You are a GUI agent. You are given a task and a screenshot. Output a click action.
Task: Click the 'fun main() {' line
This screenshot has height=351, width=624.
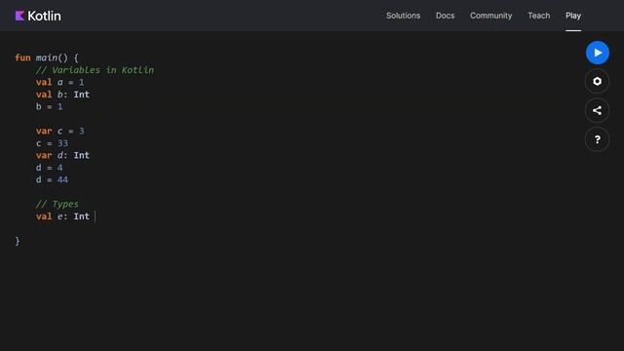47,58
